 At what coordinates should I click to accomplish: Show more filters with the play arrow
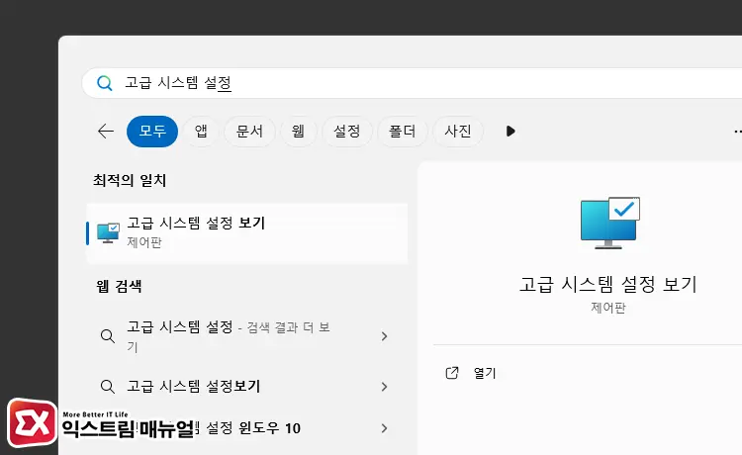(x=510, y=131)
